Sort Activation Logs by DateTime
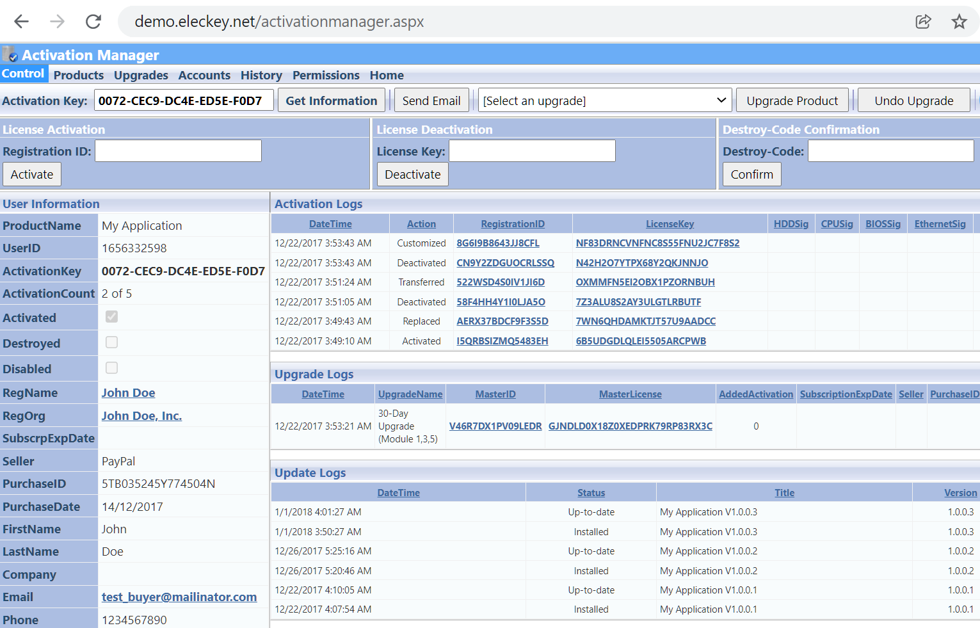Image resolution: width=980 pixels, height=628 pixels. point(330,224)
